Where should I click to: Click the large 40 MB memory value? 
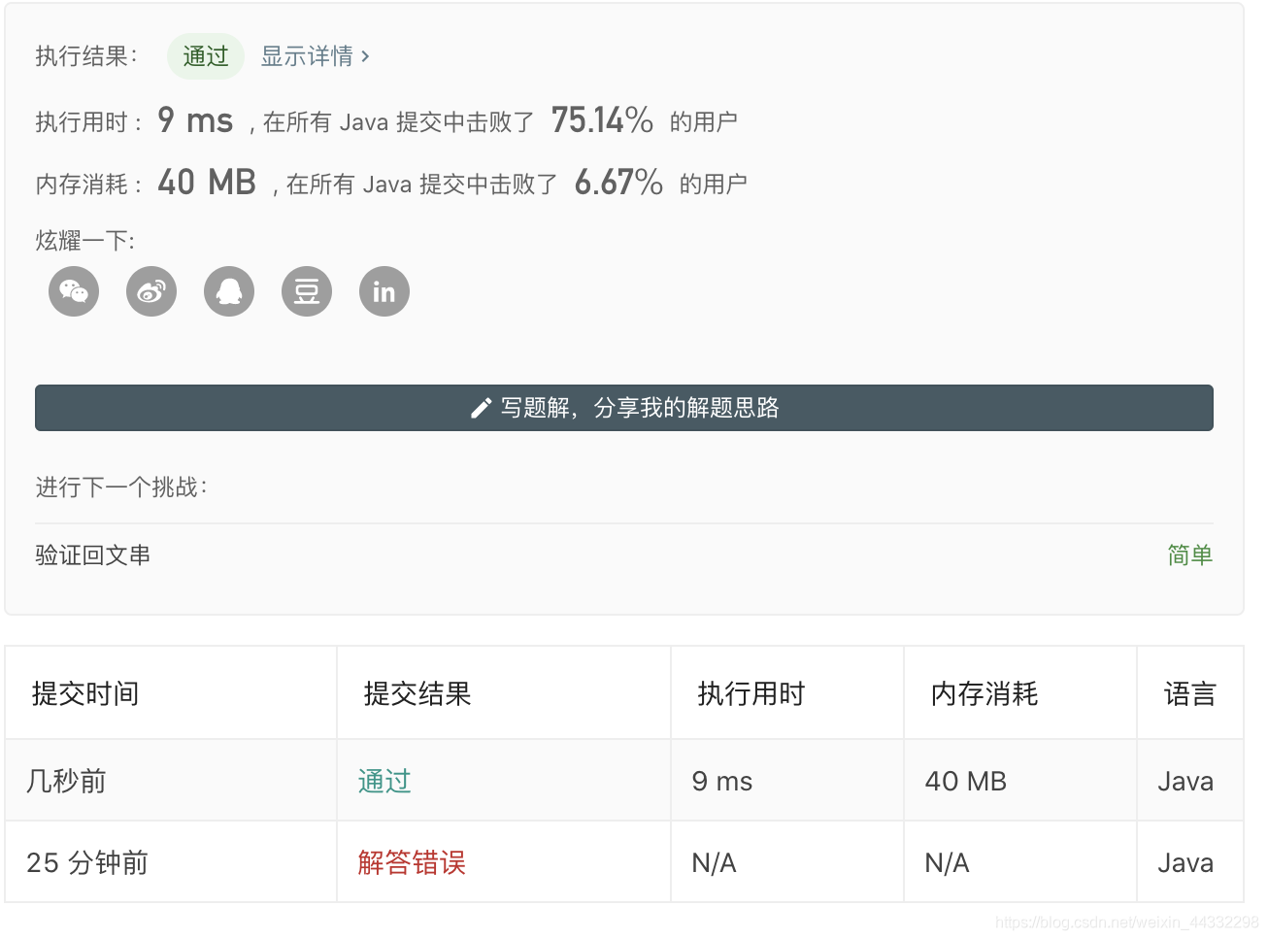pyautogui.click(x=207, y=183)
